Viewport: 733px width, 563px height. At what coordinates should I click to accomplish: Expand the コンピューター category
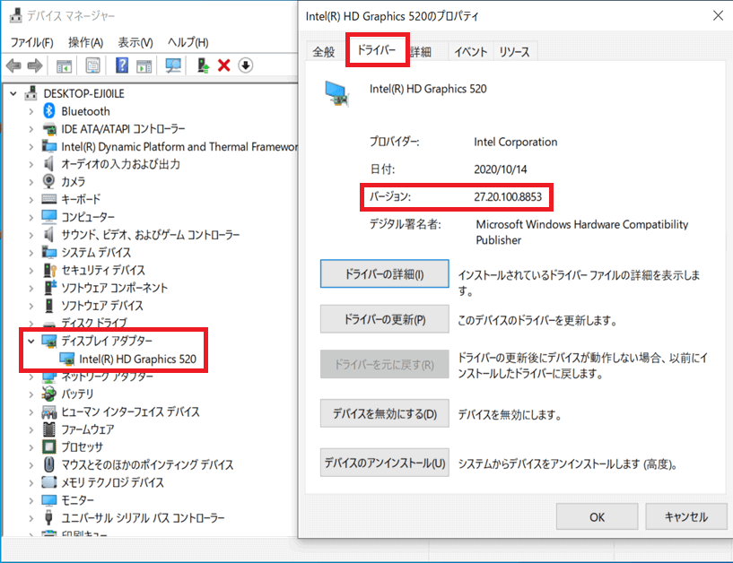pos(31,217)
